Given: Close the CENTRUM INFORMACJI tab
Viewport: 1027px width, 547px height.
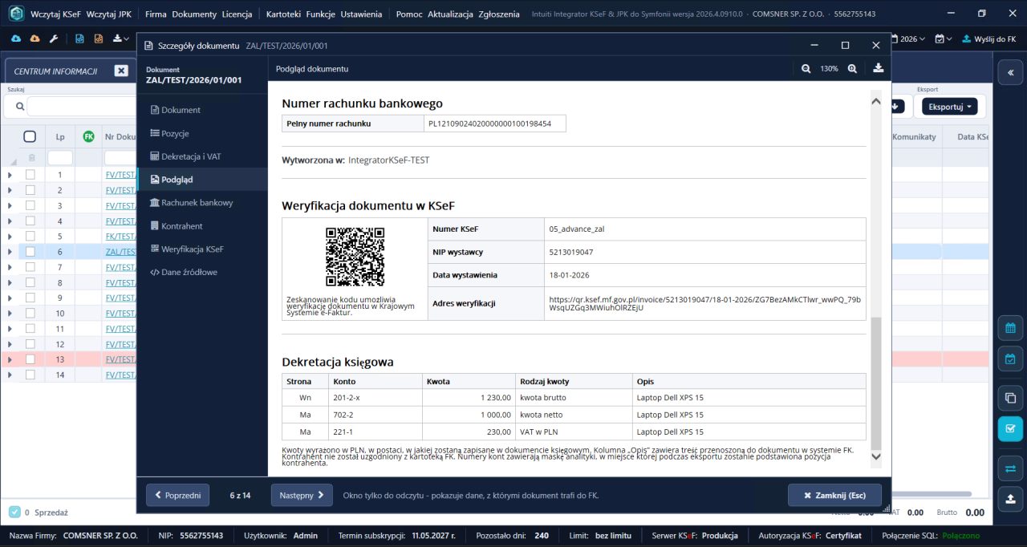Looking at the screenshot, I should pos(121,71).
